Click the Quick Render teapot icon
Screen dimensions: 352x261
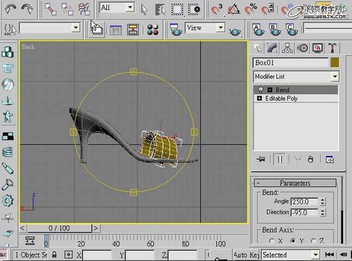(235, 32)
